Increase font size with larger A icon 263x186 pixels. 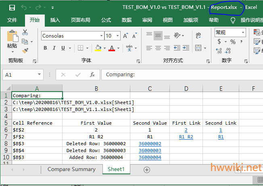pos(125,36)
